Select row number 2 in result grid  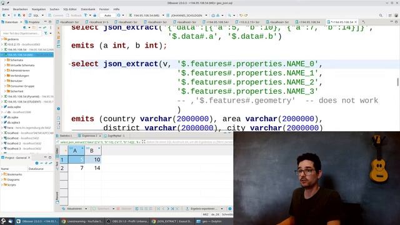[64, 168]
